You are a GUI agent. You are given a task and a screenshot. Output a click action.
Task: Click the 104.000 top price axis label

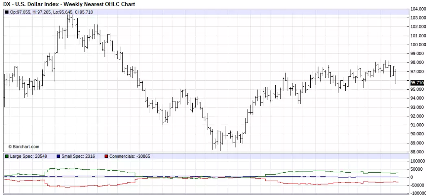tap(418, 9)
